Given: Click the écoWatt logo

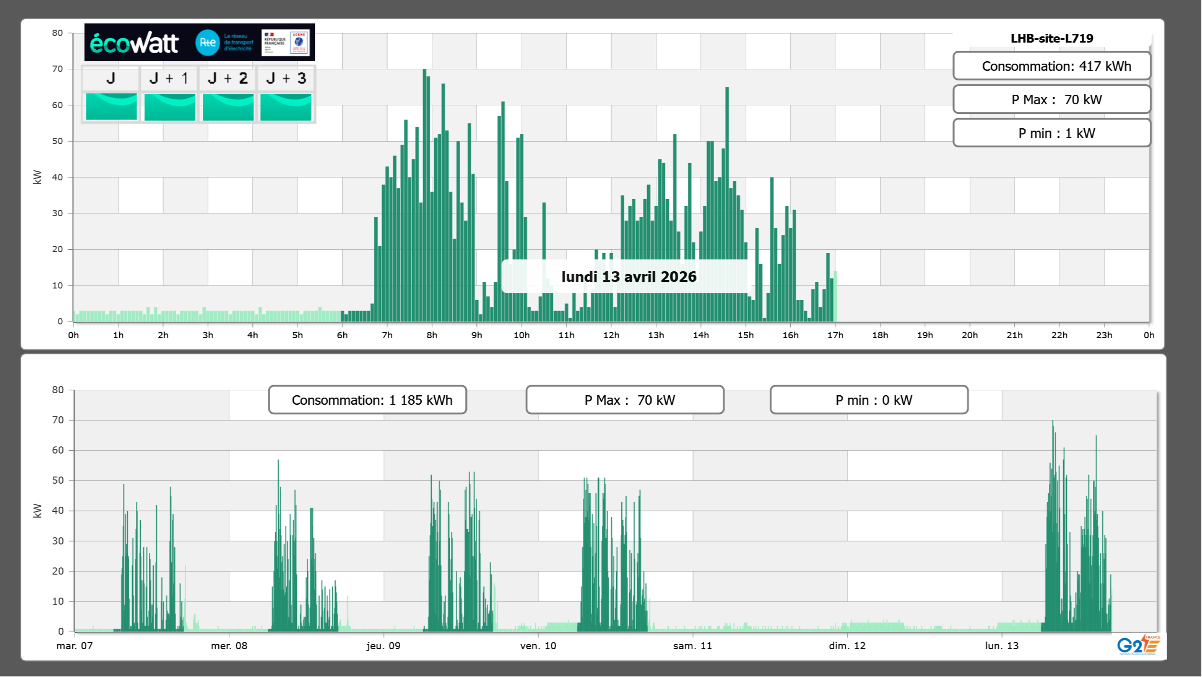Looking at the screenshot, I should coord(135,43).
